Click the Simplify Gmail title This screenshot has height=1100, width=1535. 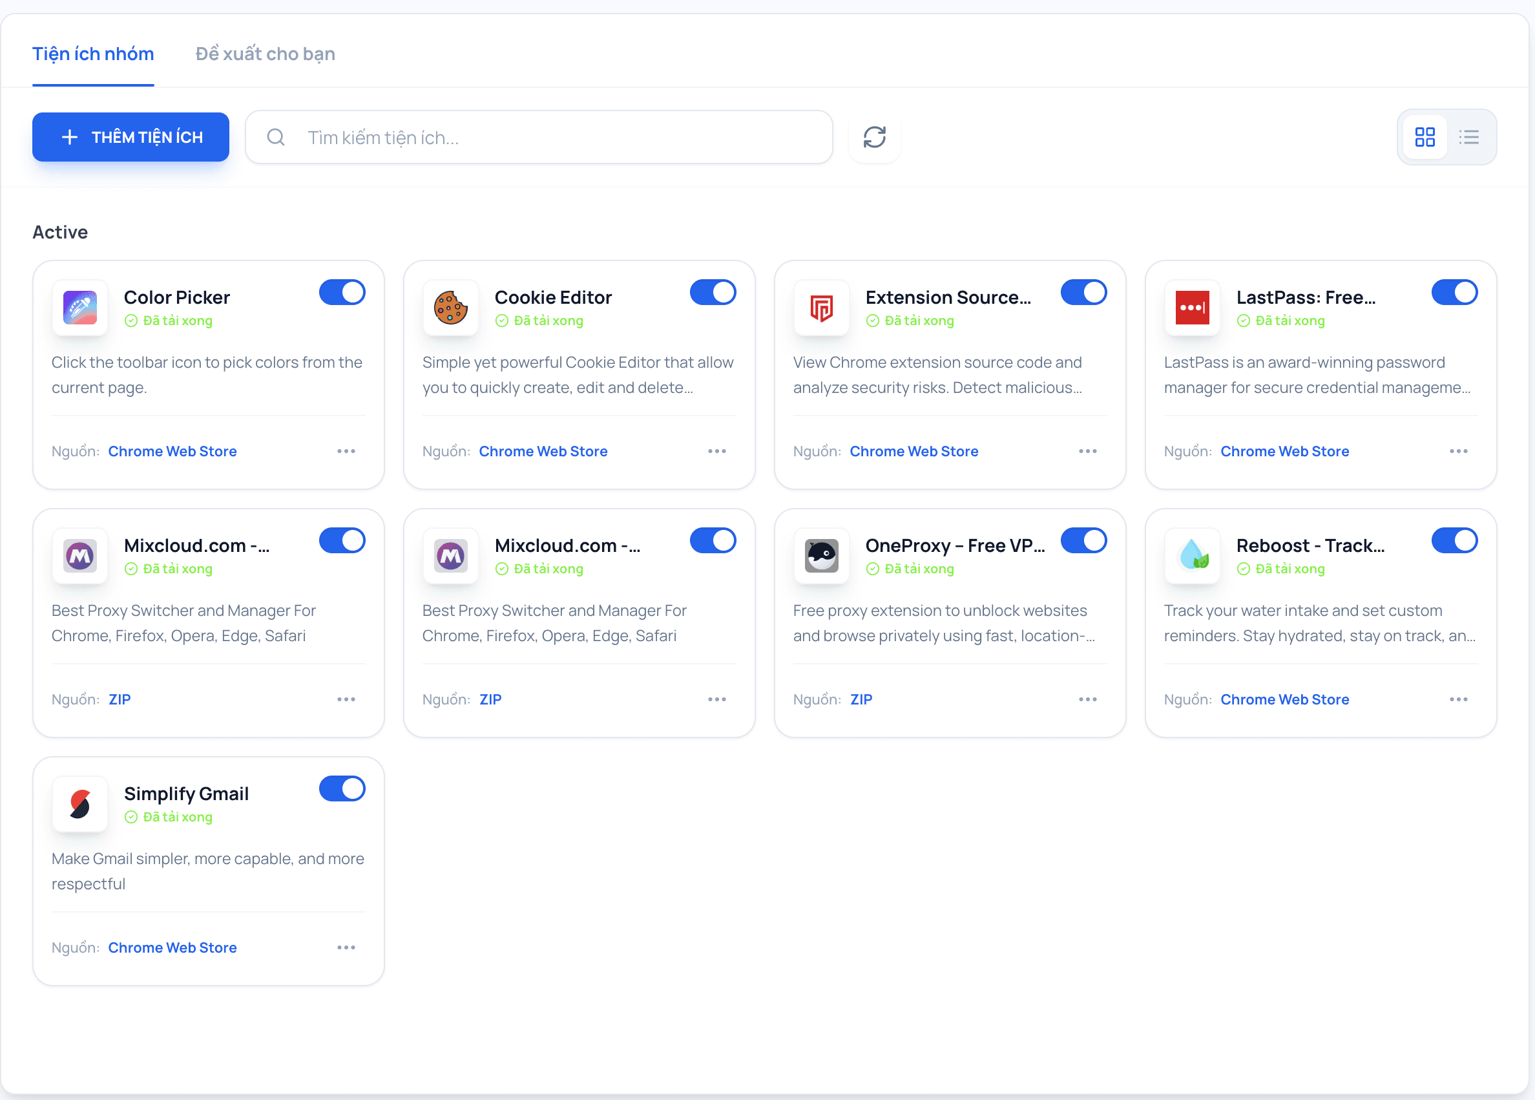[187, 794]
